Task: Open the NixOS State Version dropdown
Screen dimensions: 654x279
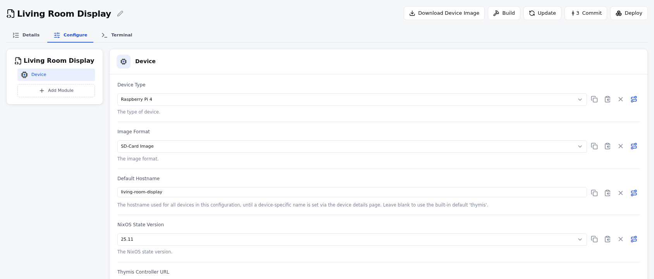Action: pos(352,239)
